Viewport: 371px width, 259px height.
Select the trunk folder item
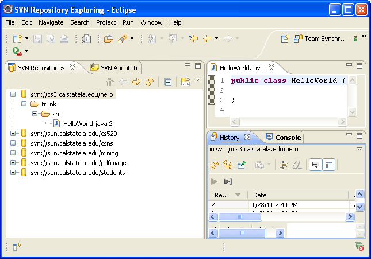49,104
